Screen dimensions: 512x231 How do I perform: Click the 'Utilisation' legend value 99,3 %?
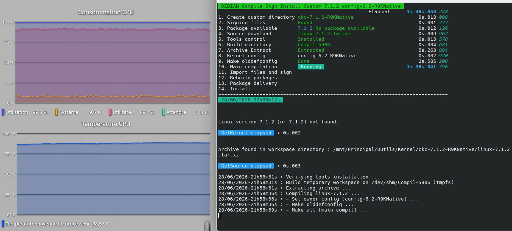click(40, 112)
